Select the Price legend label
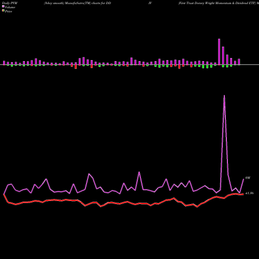Viewport: 259px width, 259px height. (8, 11)
